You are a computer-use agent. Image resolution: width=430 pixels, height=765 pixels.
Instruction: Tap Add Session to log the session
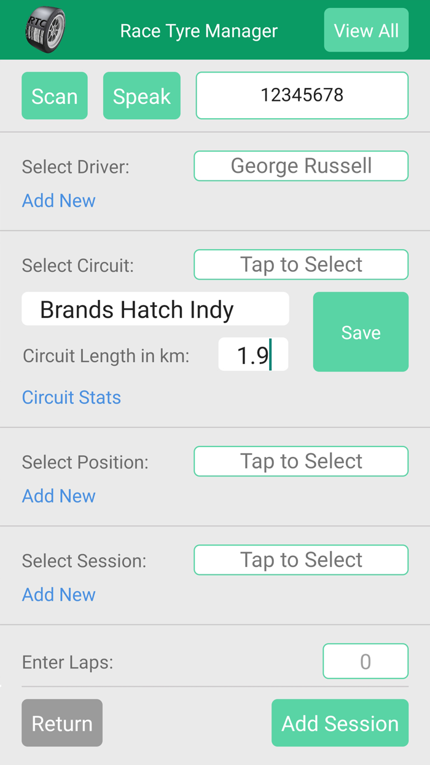pyautogui.click(x=340, y=723)
